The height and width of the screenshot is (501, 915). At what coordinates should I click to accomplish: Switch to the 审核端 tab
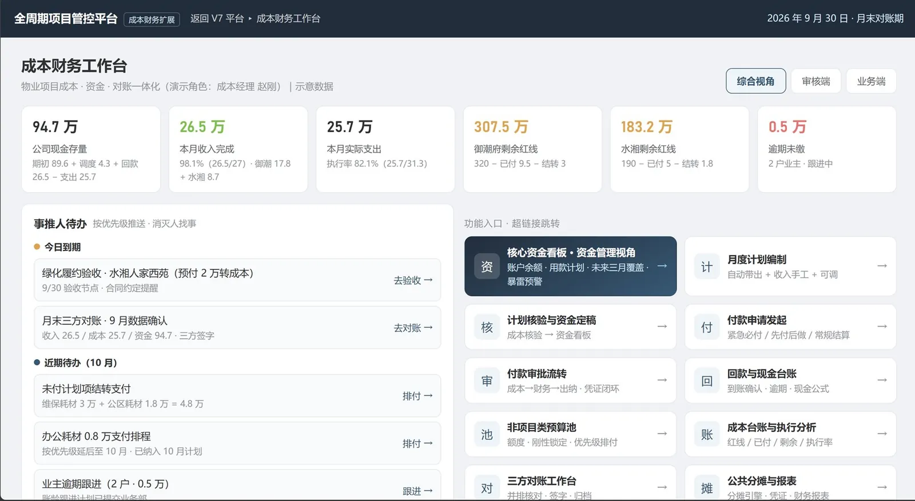(816, 81)
